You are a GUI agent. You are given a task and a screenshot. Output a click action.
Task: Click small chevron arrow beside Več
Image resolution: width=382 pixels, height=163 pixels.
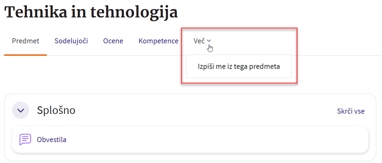tap(209, 41)
